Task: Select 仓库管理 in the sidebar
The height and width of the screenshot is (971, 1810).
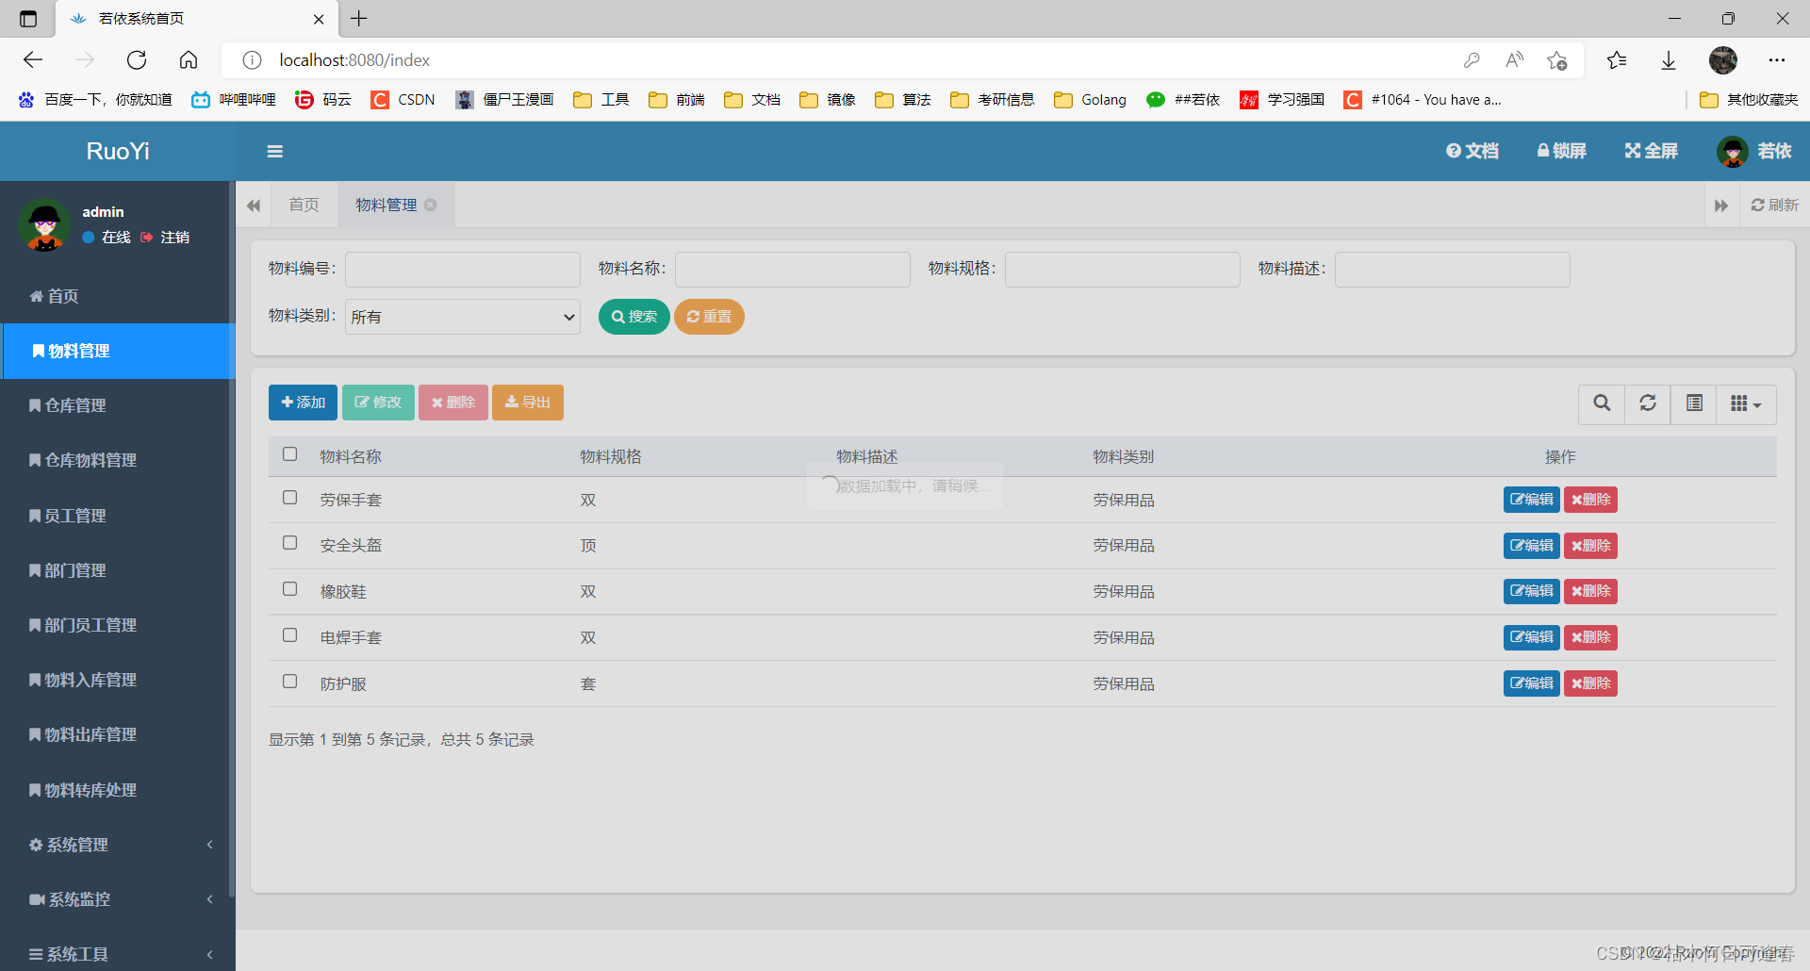Action: coord(118,405)
